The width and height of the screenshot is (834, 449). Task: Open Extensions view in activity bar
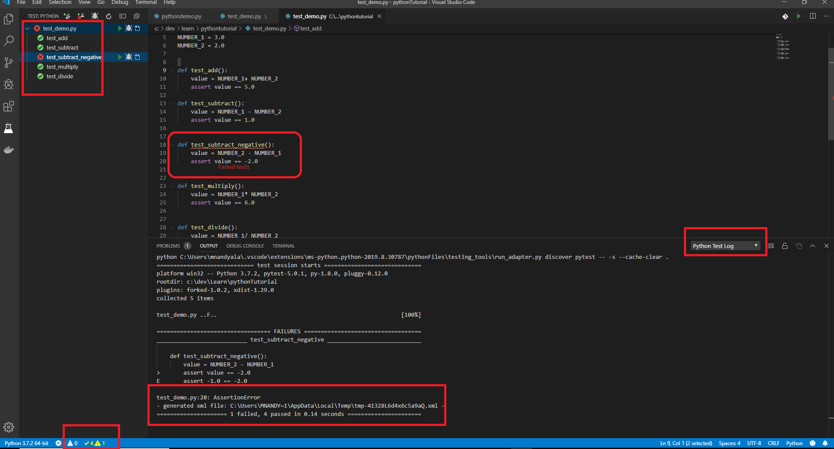(x=9, y=106)
